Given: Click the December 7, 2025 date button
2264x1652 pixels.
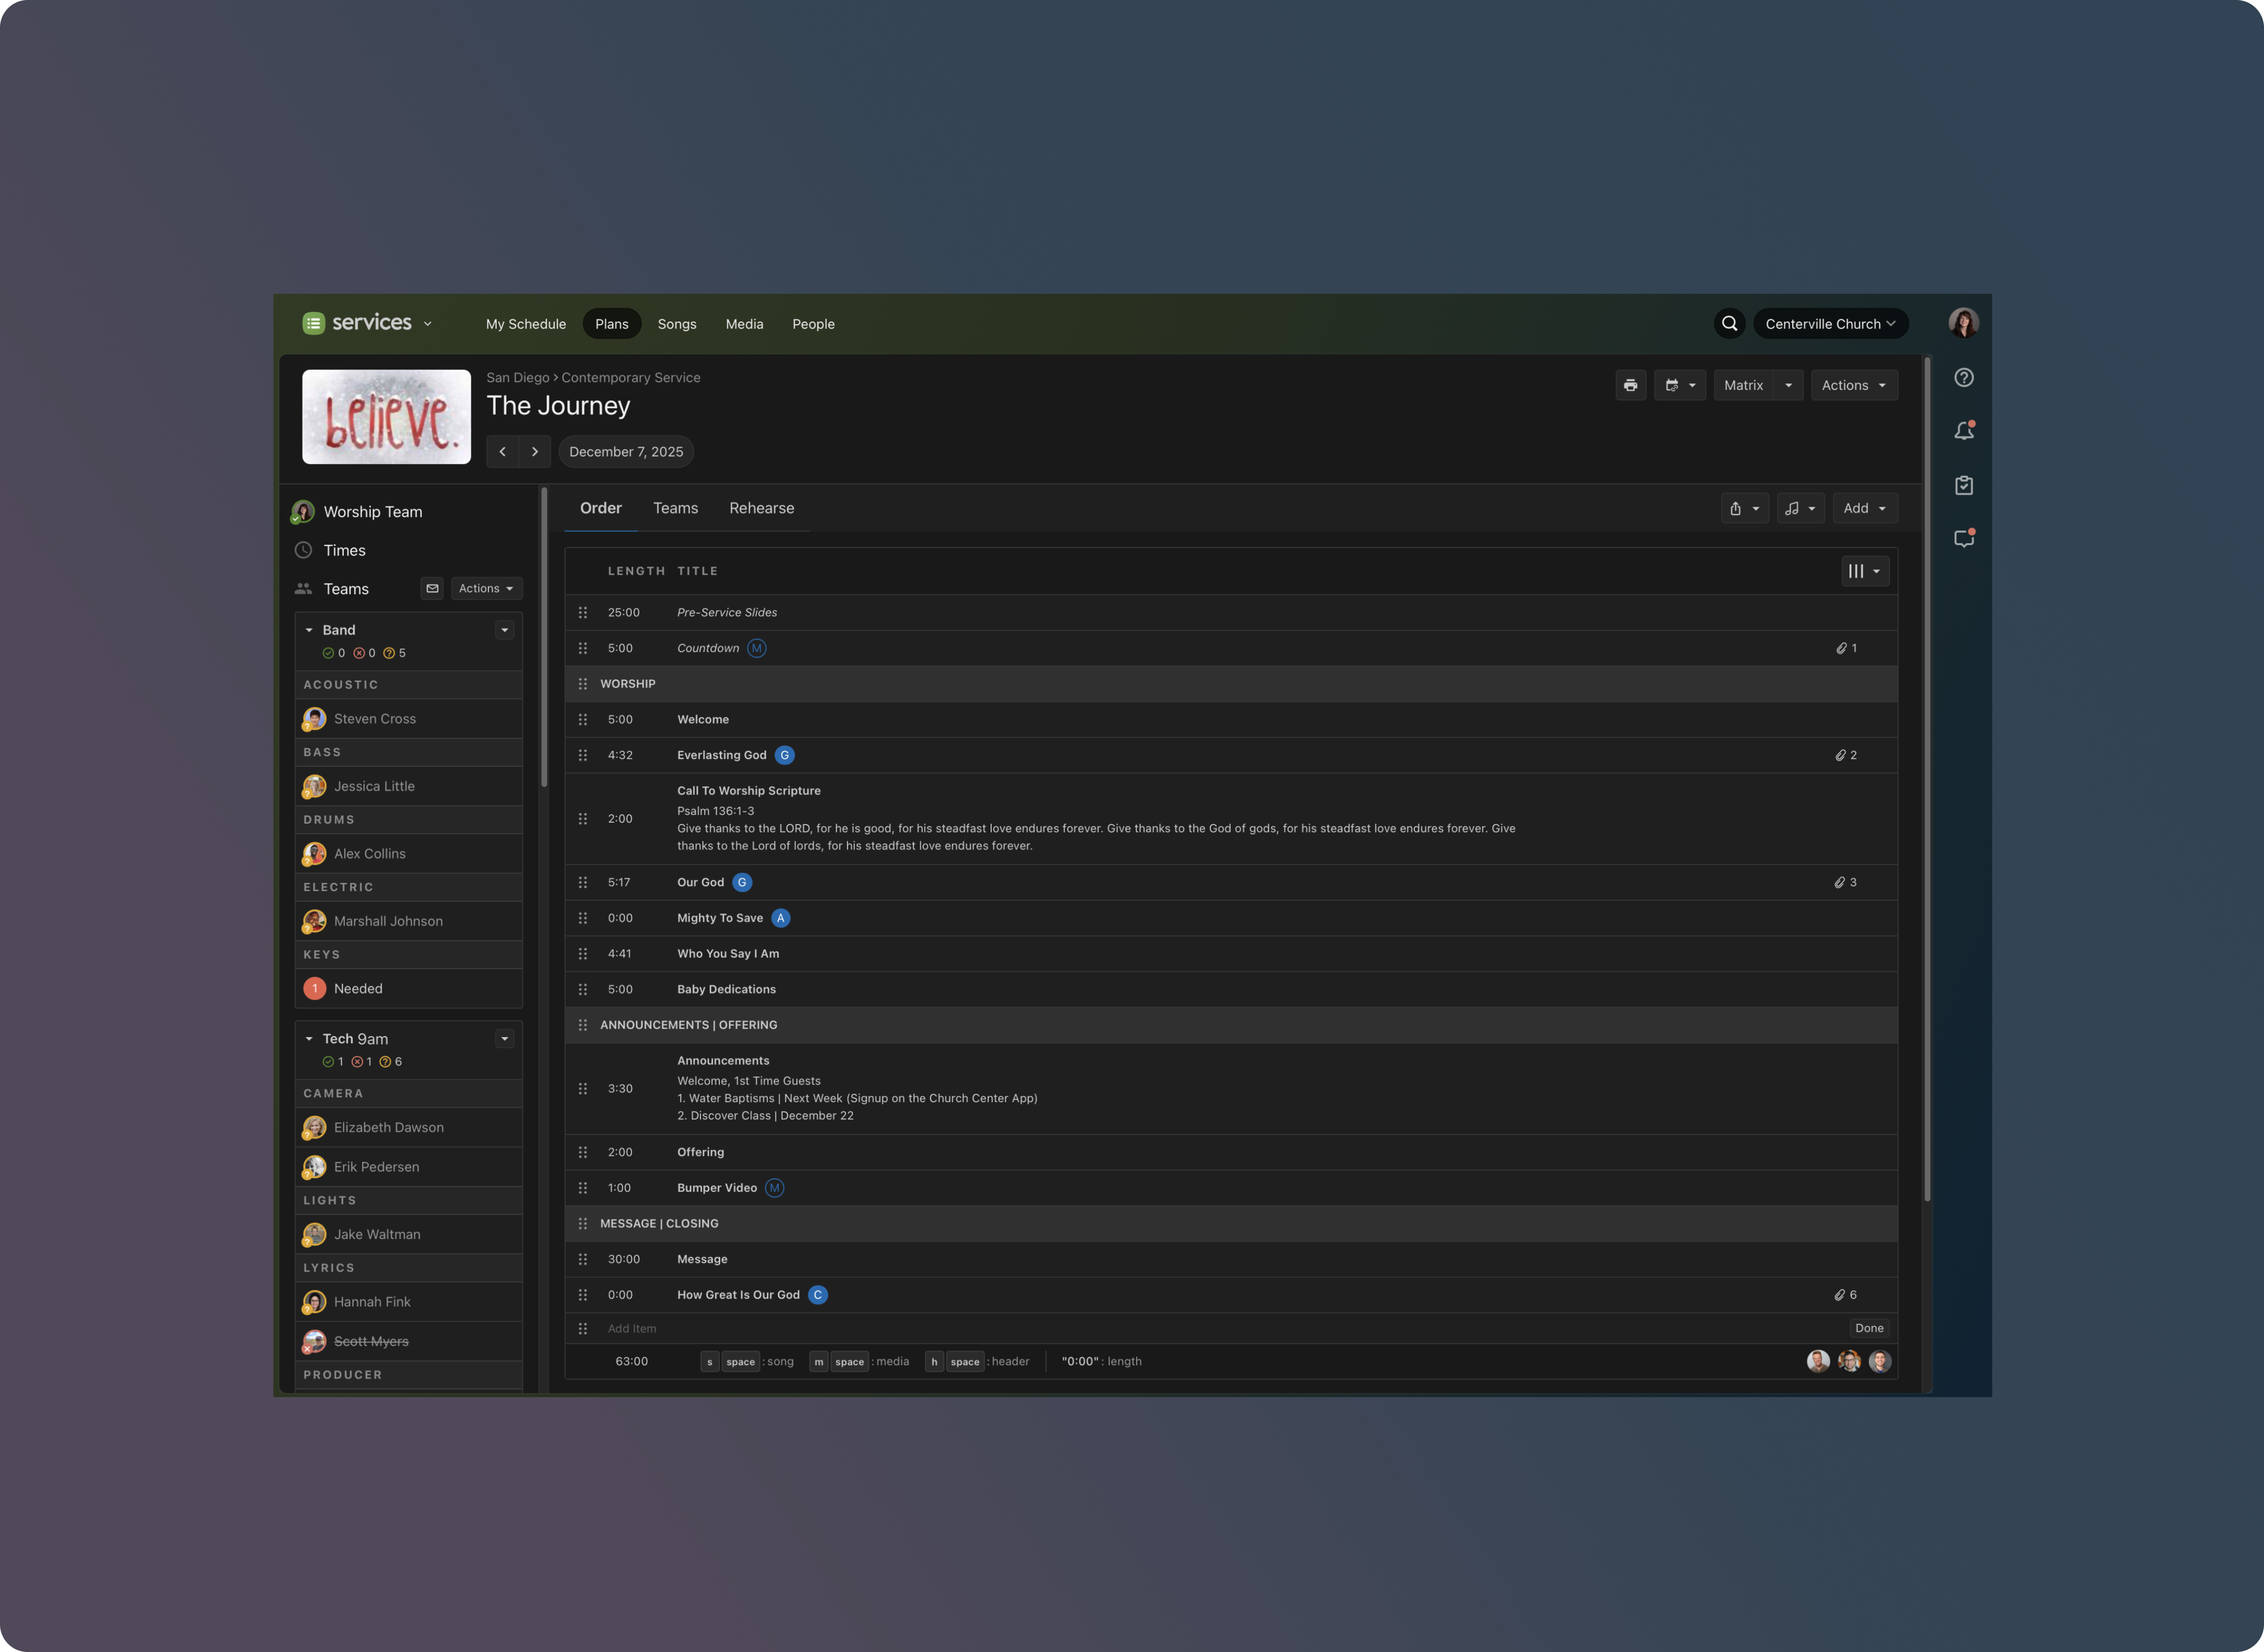Looking at the screenshot, I should pyautogui.click(x=626, y=452).
